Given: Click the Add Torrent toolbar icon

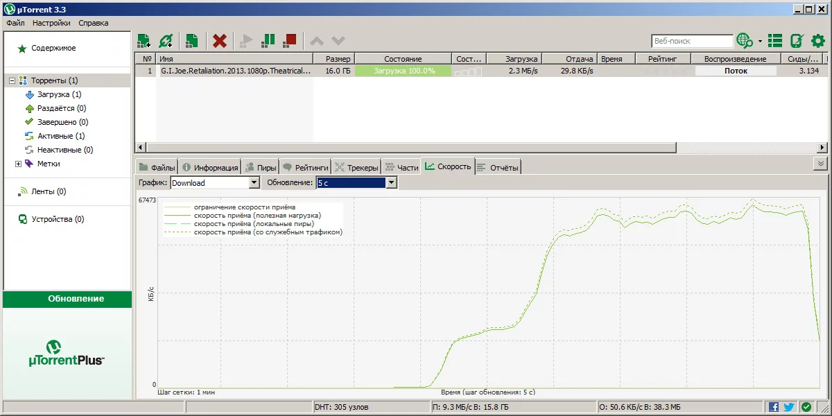Looking at the screenshot, I should click(x=144, y=41).
